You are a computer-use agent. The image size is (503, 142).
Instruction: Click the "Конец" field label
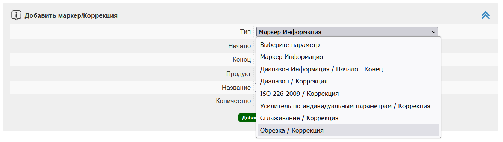coord(241,60)
